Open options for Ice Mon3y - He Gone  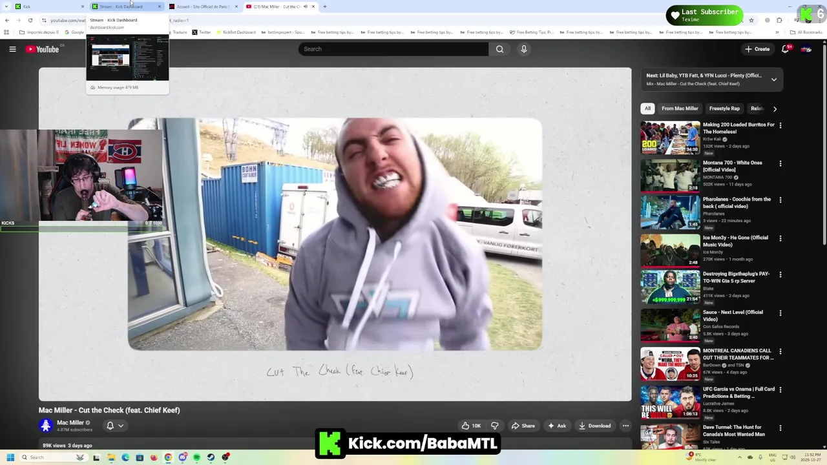(780, 238)
